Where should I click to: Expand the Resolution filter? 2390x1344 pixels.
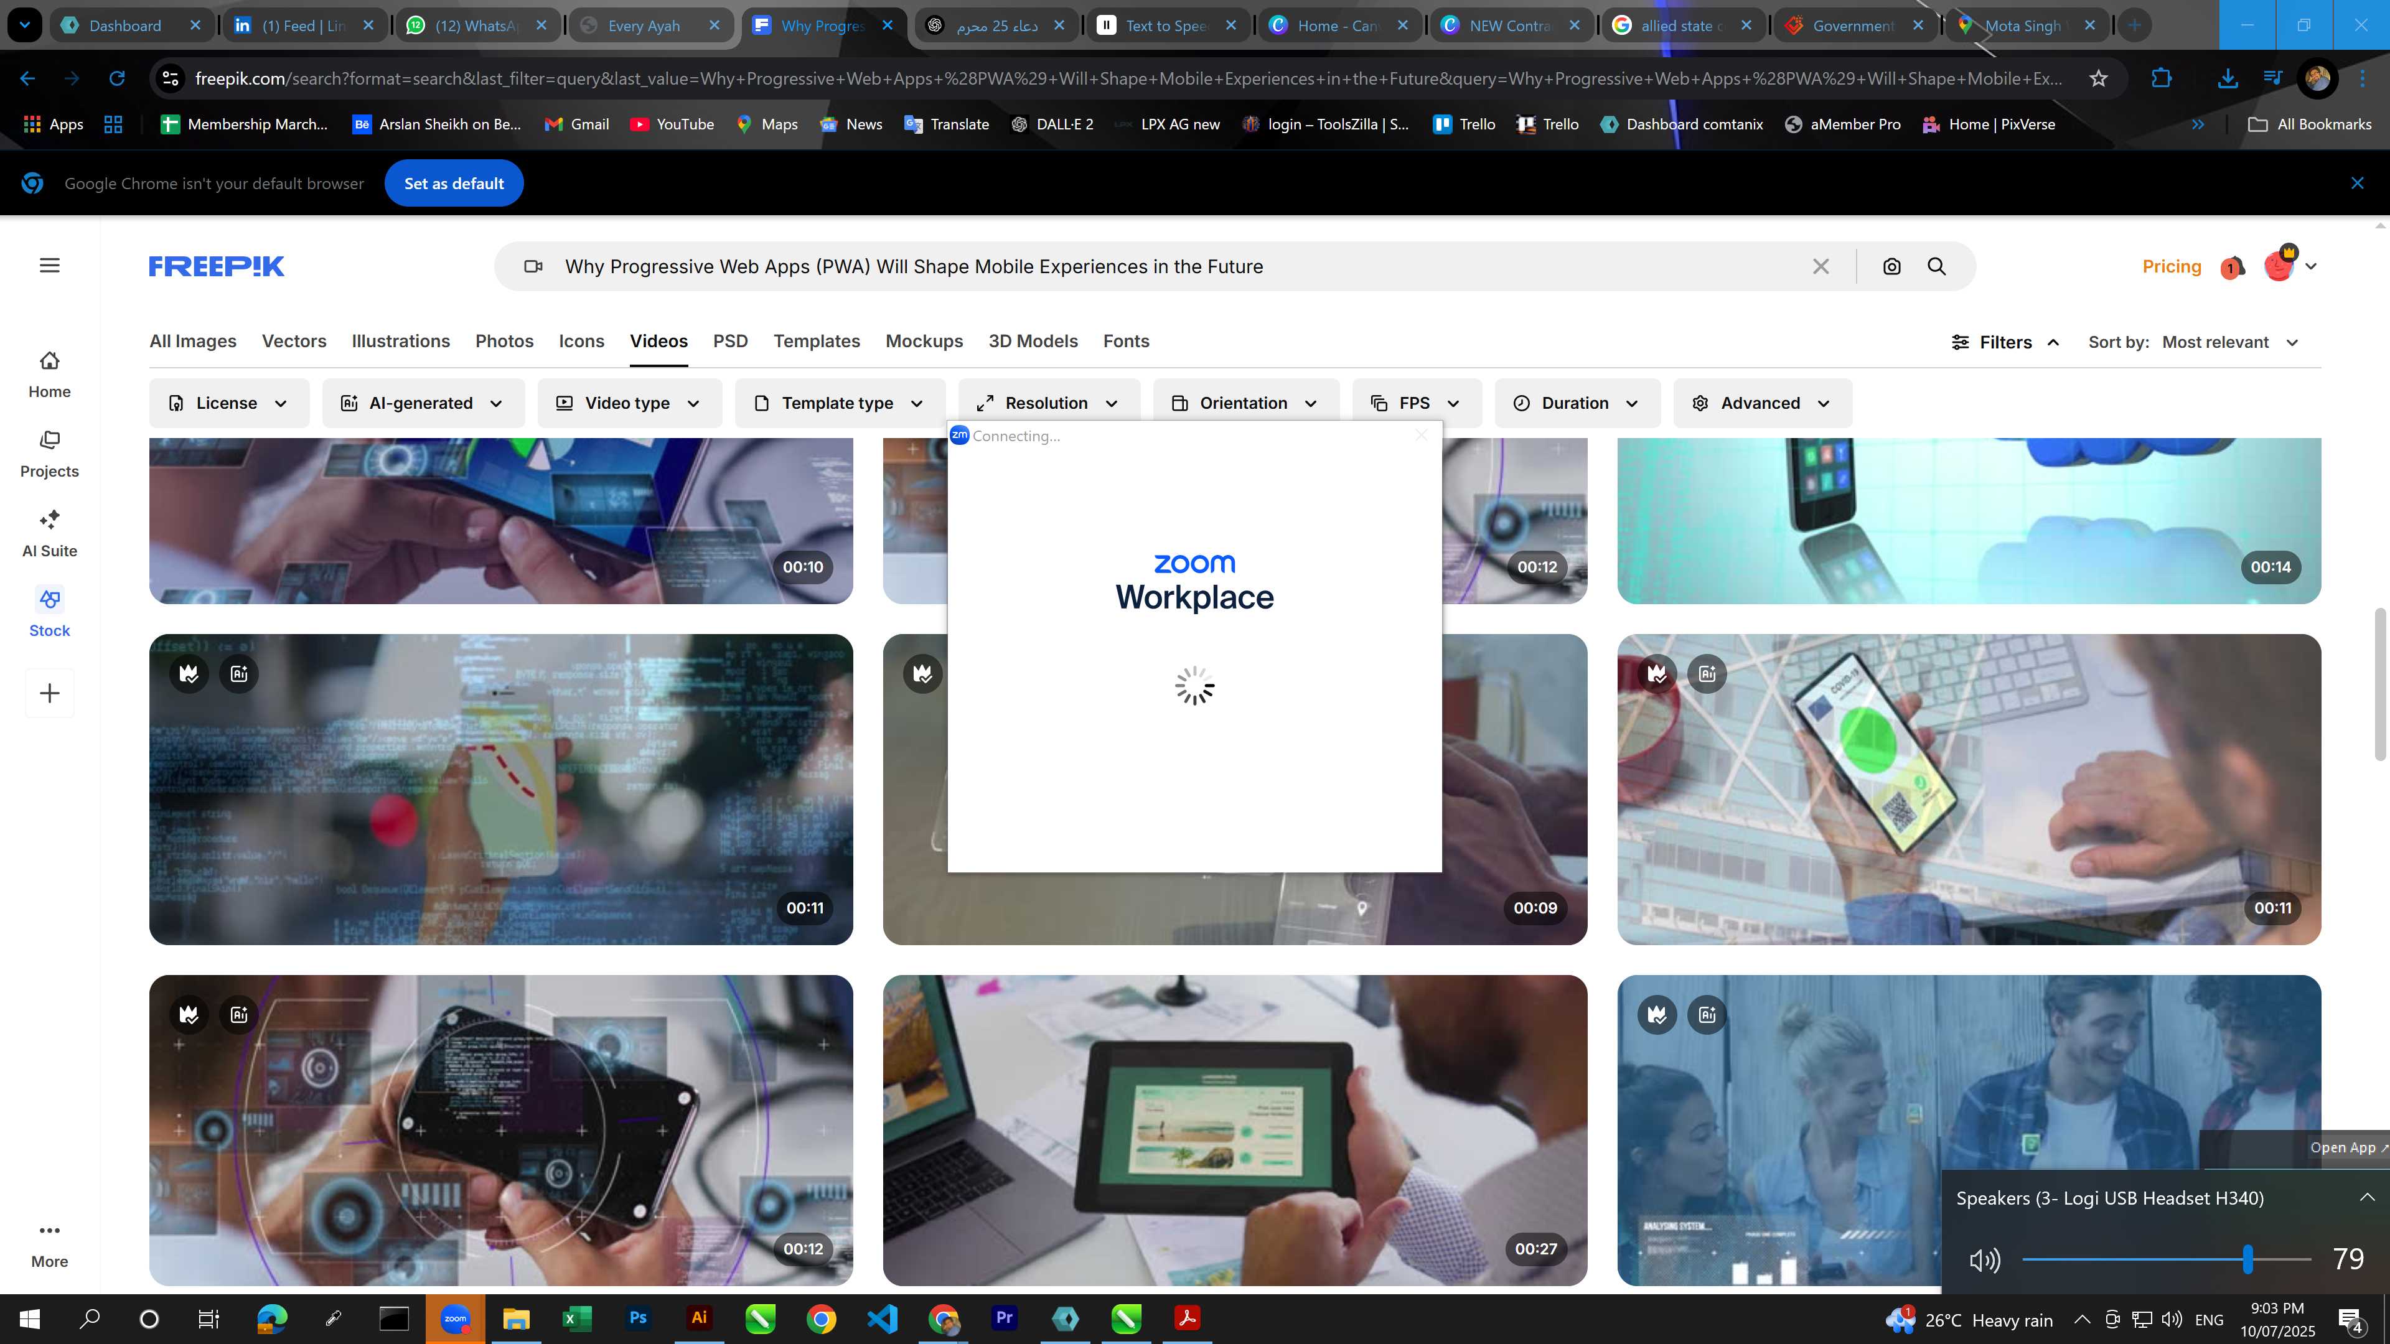pyautogui.click(x=1048, y=403)
